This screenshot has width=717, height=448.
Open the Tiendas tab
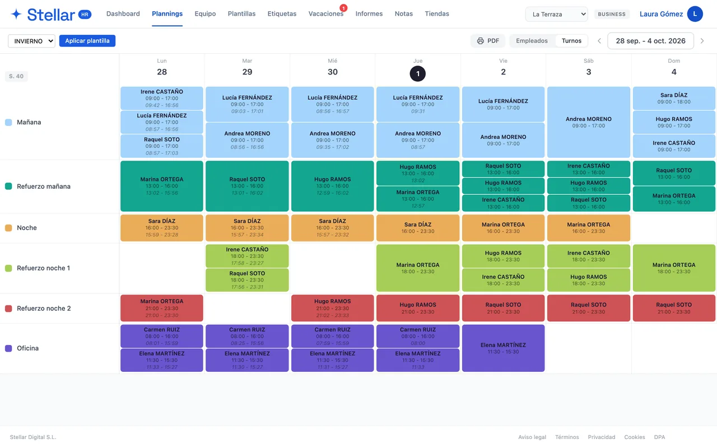(437, 14)
